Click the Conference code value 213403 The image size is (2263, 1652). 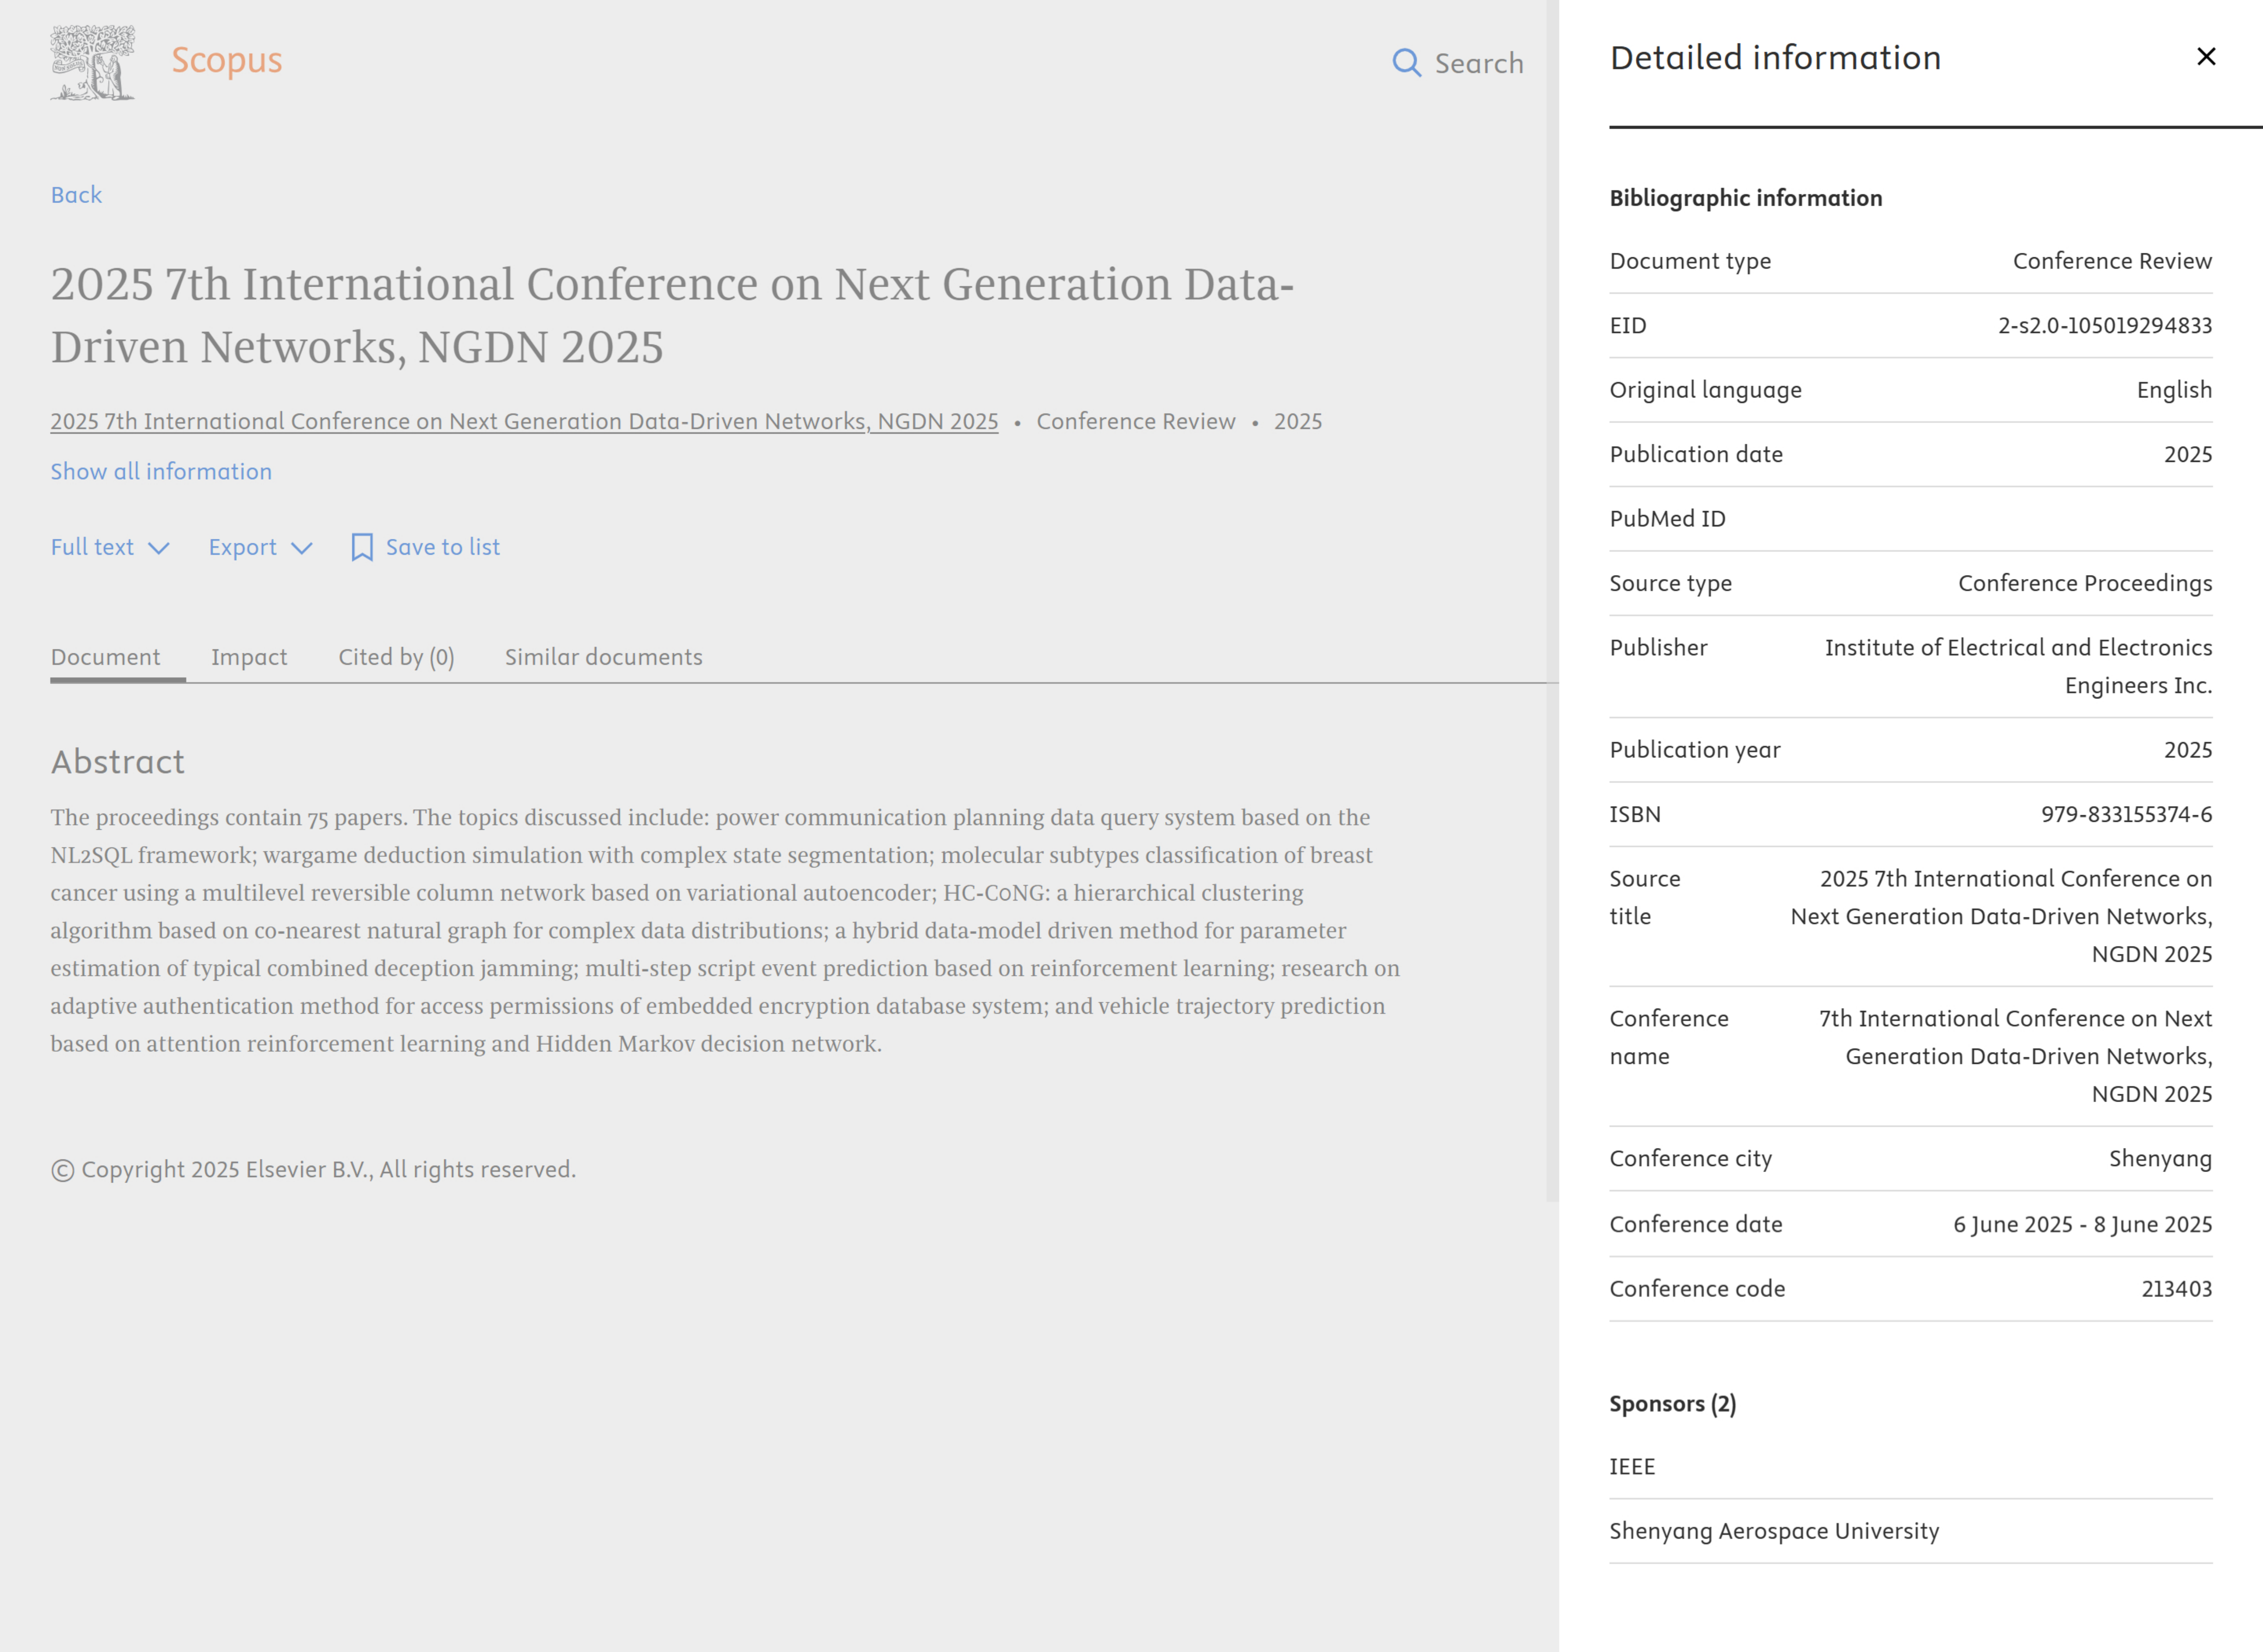2177,1289
